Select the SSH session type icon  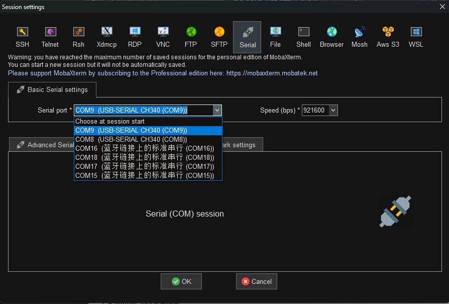[22, 37]
